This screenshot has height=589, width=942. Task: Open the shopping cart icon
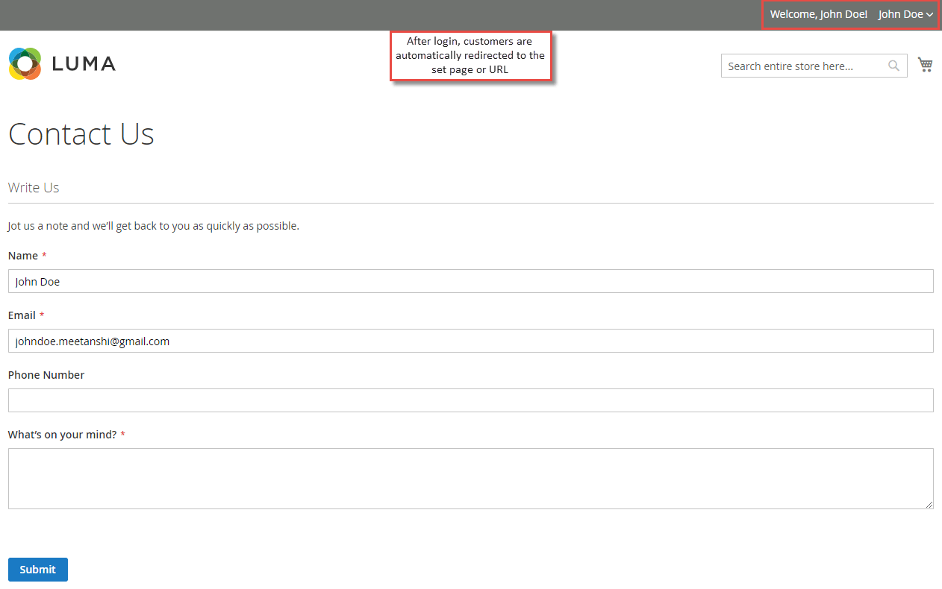coord(925,65)
